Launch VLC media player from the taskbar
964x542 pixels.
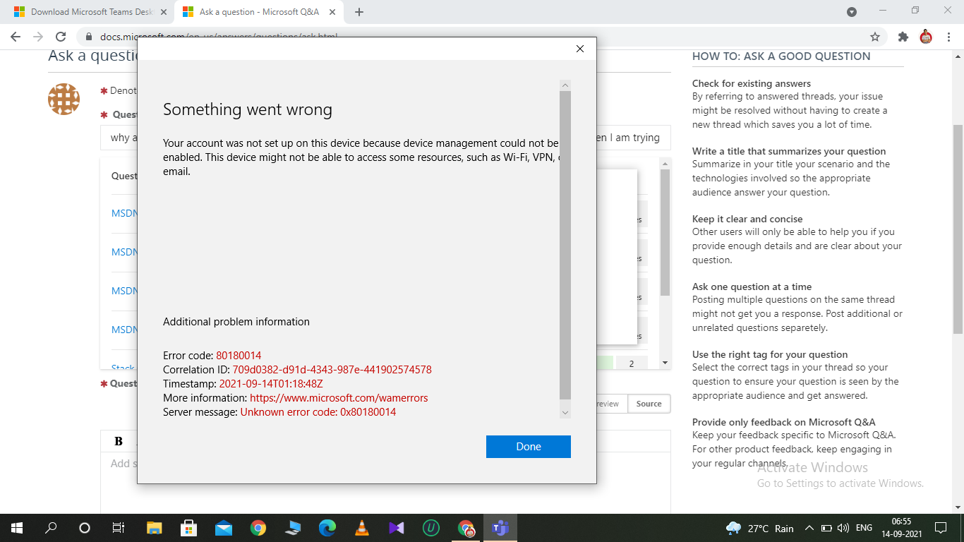362,527
